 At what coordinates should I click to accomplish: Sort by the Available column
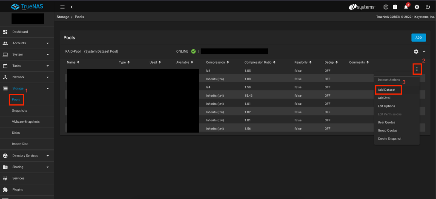click(x=185, y=62)
